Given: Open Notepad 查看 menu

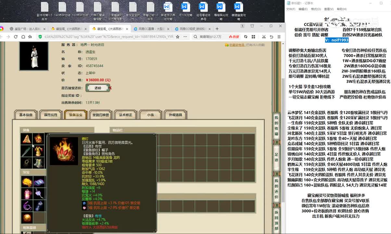Looking at the screenshot, I should (x=328, y=9).
